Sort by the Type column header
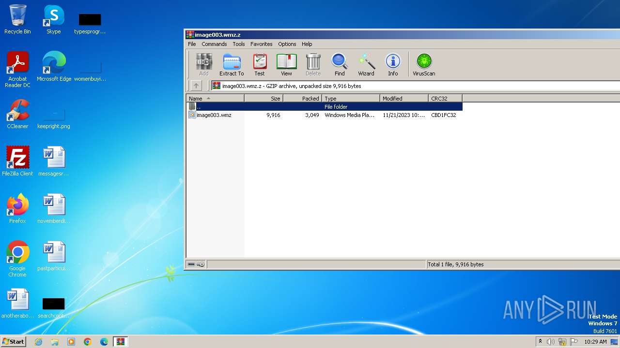Viewport: 620px width, 348px height. click(x=351, y=99)
